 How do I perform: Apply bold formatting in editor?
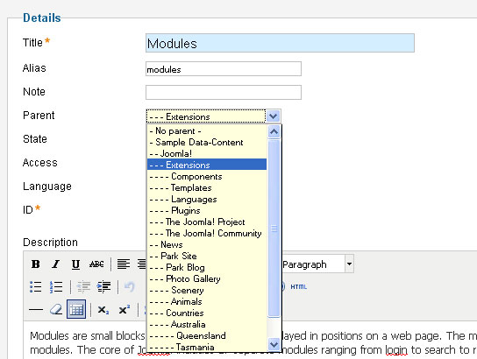tap(36, 264)
